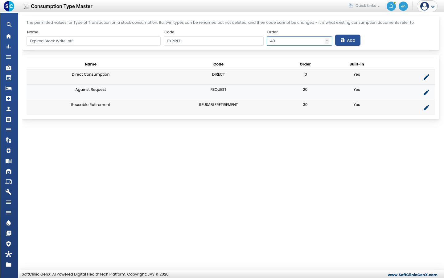444x278 pixels.
Task: Open the shield with cross icon
Action: [9, 244]
